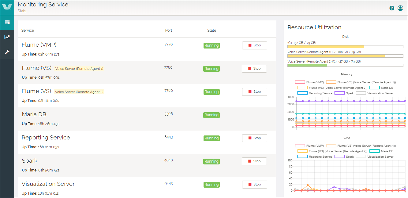Click the Vocera logo in the corner
The width and height of the screenshot is (408, 198).
(7, 7)
